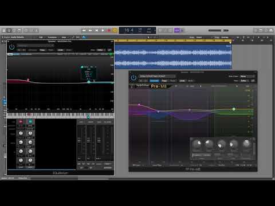Toggle the Metronome button

182,30
